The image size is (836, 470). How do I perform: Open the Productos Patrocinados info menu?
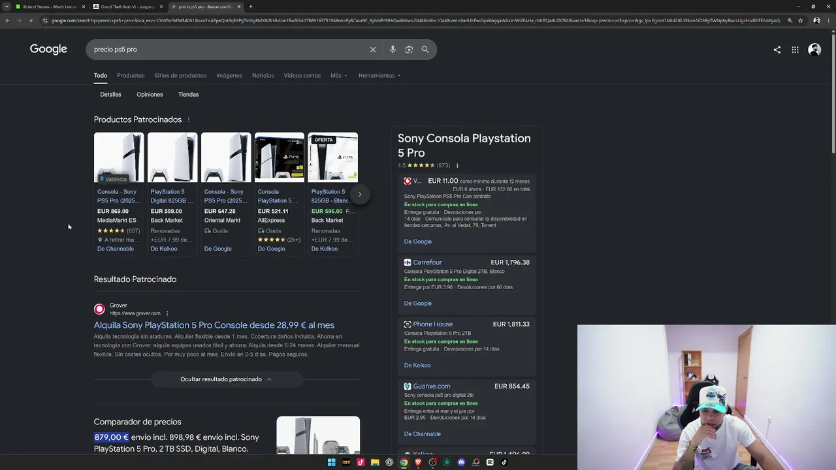click(x=189, y=120)
